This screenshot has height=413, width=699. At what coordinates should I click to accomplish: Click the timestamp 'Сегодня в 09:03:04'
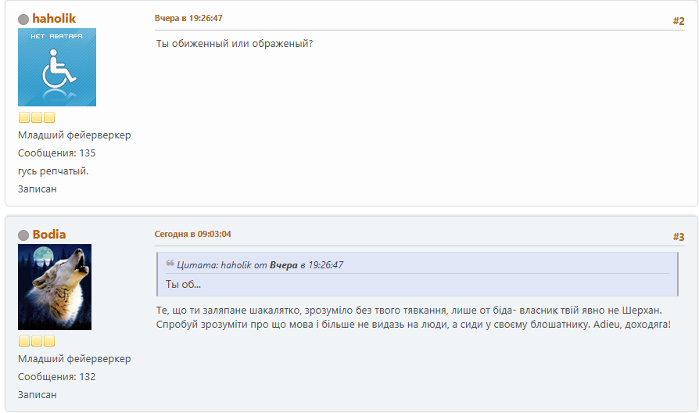pyautogui.click(x=193, y=234)
